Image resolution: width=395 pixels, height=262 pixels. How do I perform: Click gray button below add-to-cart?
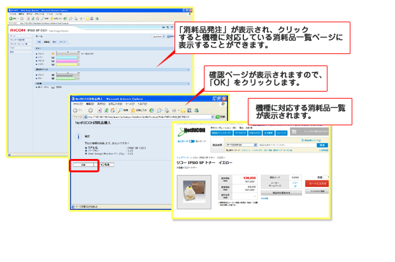pos(317,191)
